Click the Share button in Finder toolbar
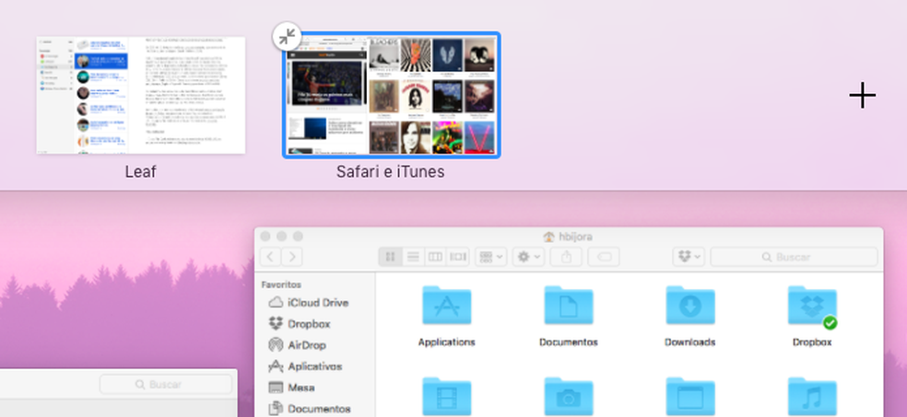 pyautogui.click(x=566, y=257)
